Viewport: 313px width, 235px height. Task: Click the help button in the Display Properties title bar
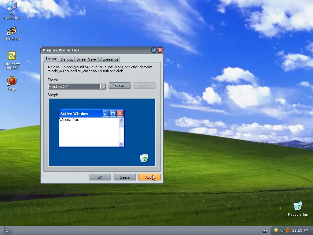(x=154, y=50)
